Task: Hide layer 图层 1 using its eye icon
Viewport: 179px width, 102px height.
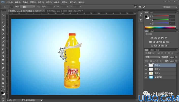Action: pyautogui.click(x=146, y=73)
